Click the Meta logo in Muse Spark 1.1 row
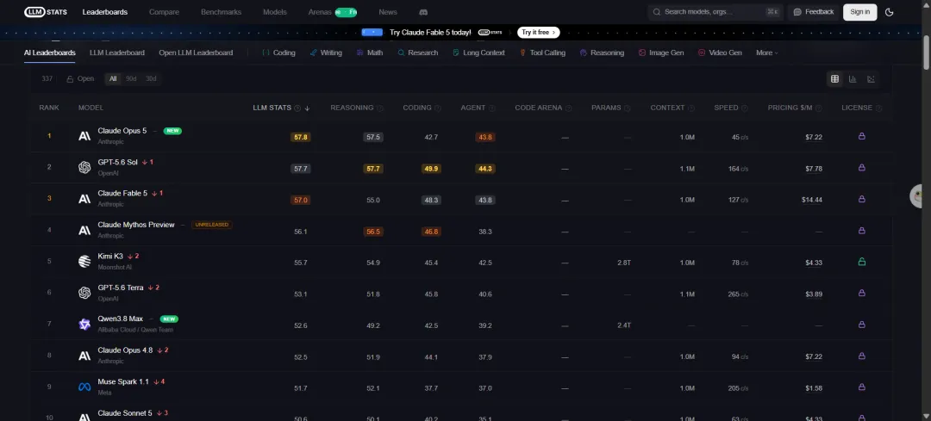The height and width of the screenshot is (421, 931). [x=84, y=387]
